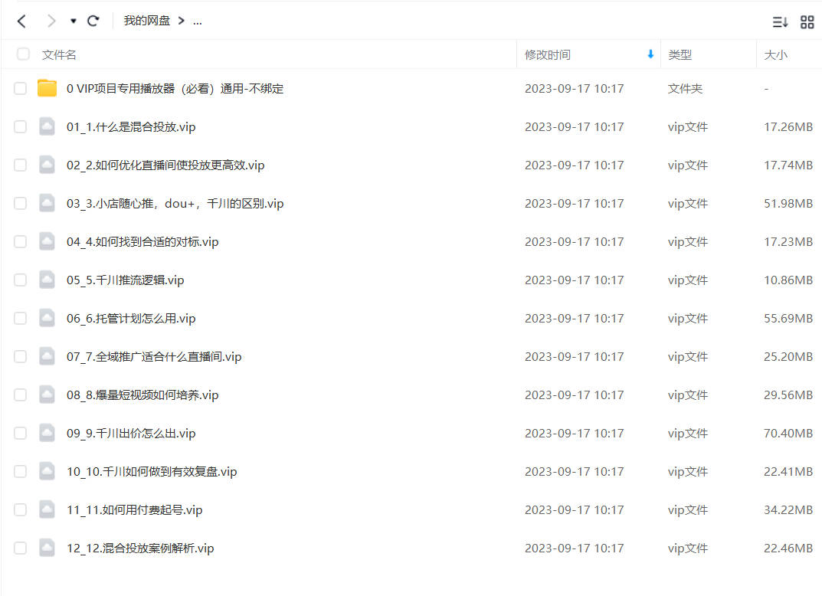822x596 pixels.
Task: Check the box for 06_6.托管计划怎么用.vip
Action: [x=20, y=318]
